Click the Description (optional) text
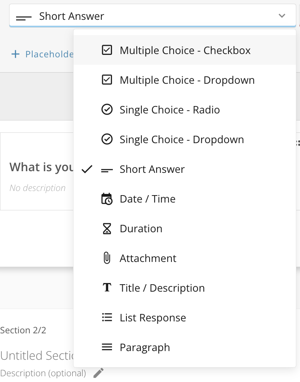This screenshot has width=300, height=382. pyautogui.click(x=43, y=373)
